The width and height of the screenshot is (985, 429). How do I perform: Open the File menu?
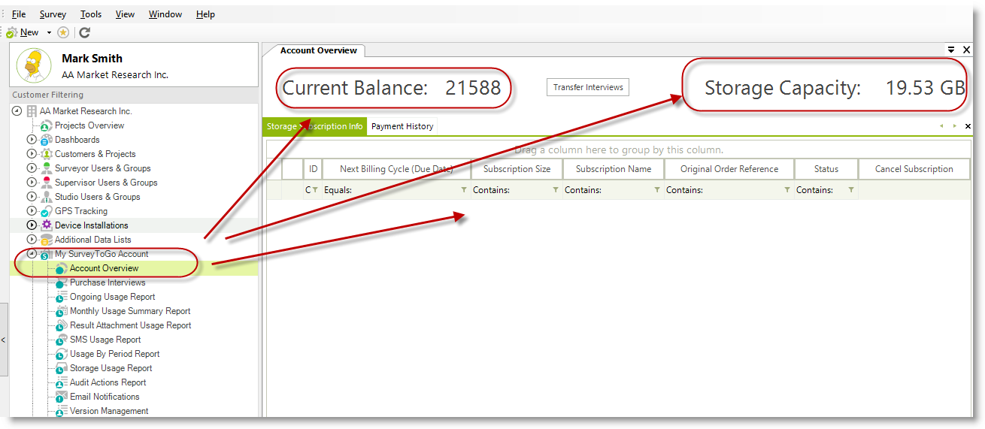[x=19, y=14]
